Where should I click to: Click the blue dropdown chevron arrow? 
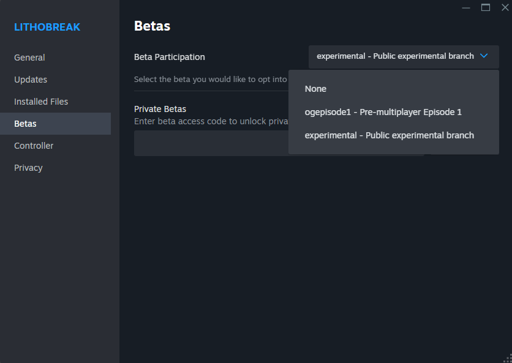484,56
